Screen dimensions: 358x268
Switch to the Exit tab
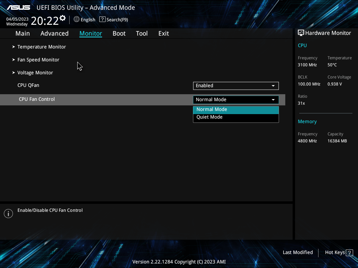(x=163, y=33)
